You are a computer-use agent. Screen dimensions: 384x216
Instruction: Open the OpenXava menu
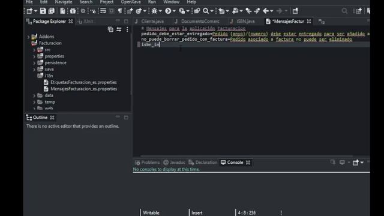click(x=131, y=2)
